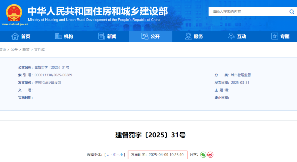Go to 公开 in the breadcrumb
This screenshot has height=162, width=297.
click(x=14, y=50)
